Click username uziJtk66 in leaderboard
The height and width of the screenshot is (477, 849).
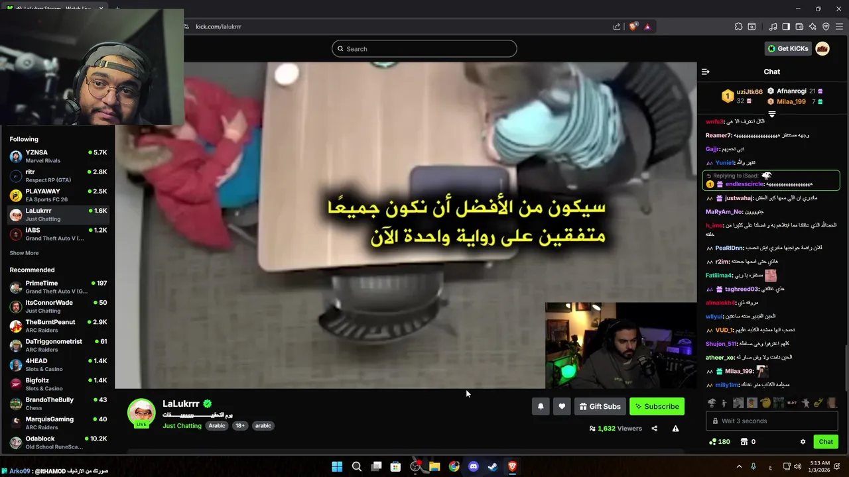tap(750, 92)
